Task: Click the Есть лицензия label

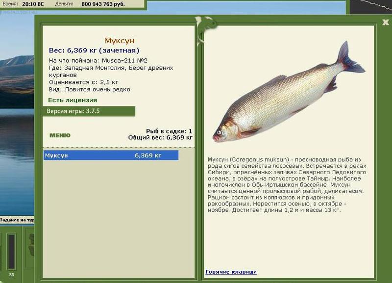Action: pos(73,100)
